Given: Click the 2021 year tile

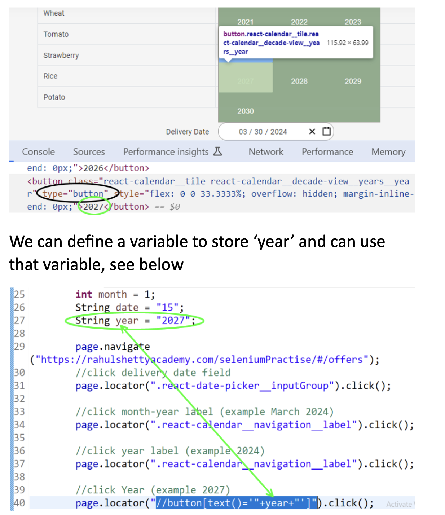Looking at the screenshot, I should [245, 22].
